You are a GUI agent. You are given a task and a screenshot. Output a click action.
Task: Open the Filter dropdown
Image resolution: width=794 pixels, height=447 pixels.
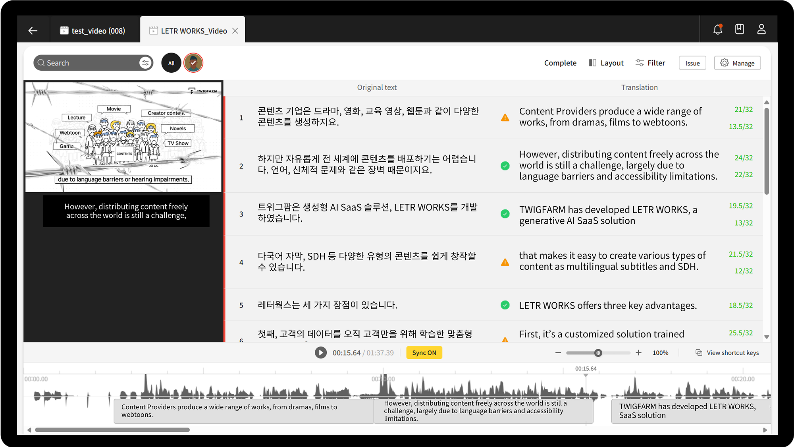coord(650,63)
